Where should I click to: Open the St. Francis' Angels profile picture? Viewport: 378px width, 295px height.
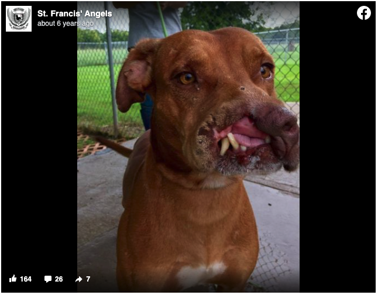click(x=19, y=19)
